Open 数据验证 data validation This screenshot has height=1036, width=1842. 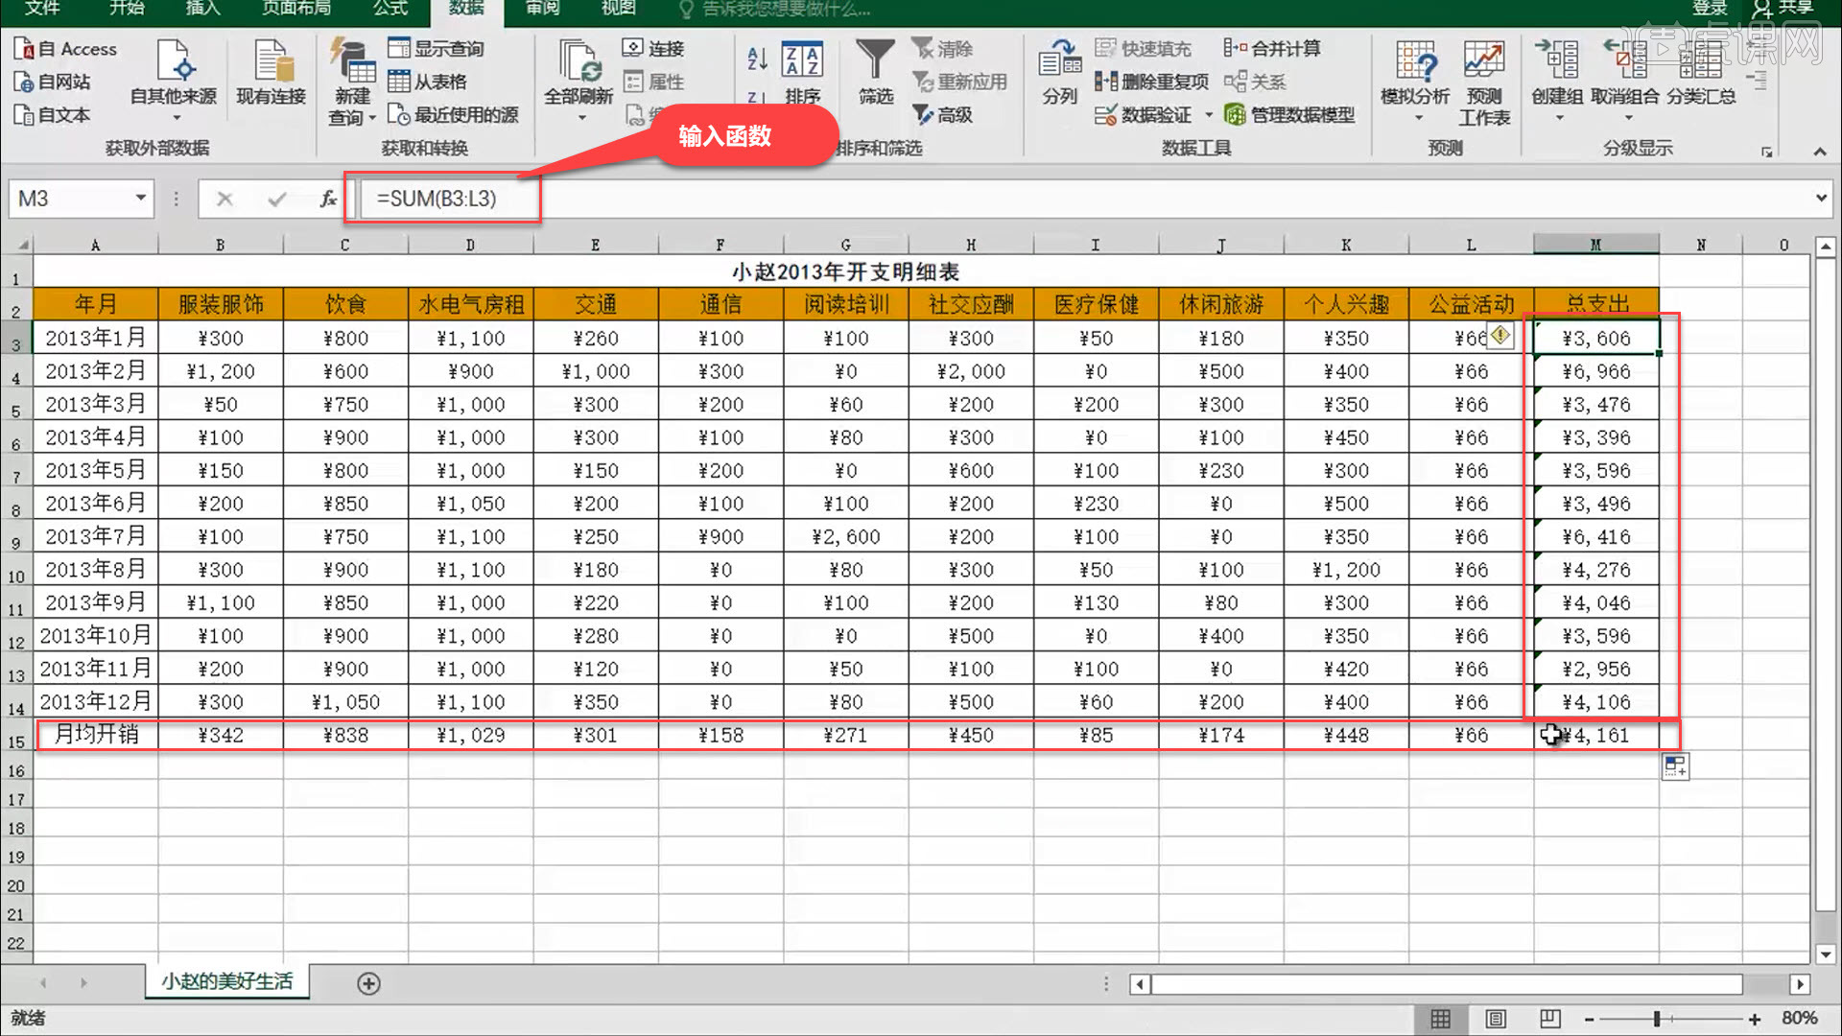1144,115
